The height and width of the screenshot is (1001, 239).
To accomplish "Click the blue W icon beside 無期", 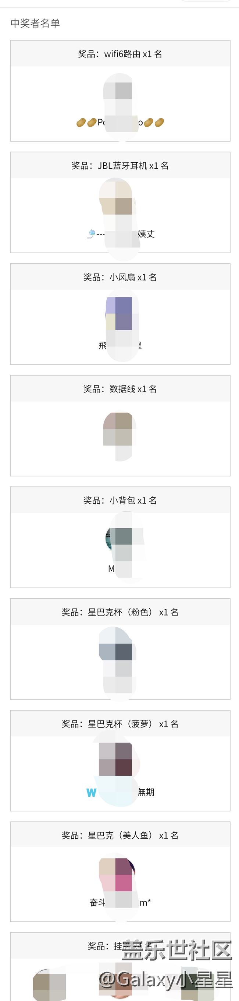I will [91, 792].
